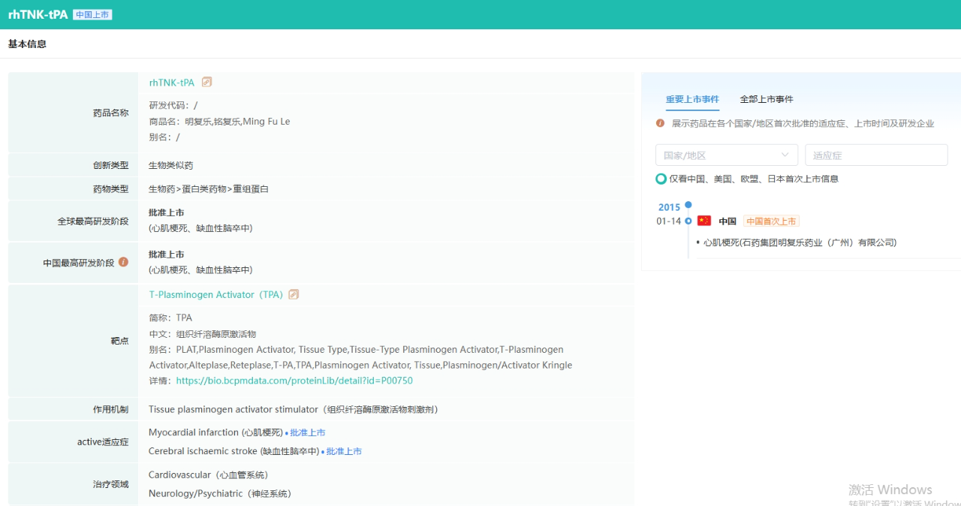Switch to 全部上市事件 tab
Viewport: 961px width, 506px height.
767,99
